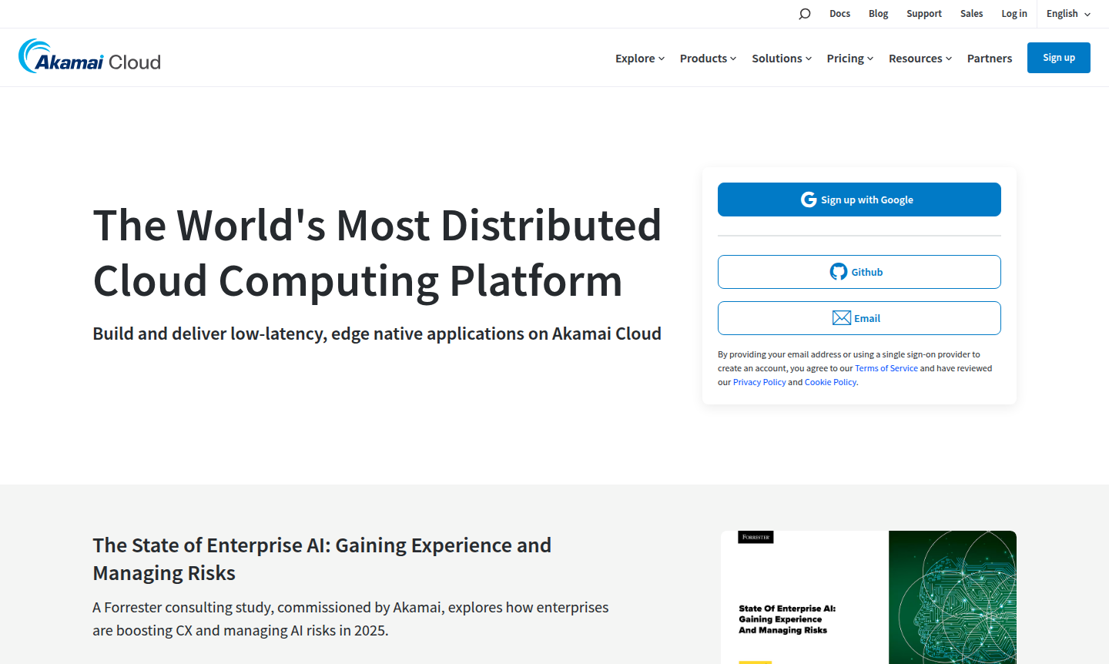This screenshot has height=664, width=1109.
Task: Click the Akamai Cloud logo
Action: pos(89,57)
